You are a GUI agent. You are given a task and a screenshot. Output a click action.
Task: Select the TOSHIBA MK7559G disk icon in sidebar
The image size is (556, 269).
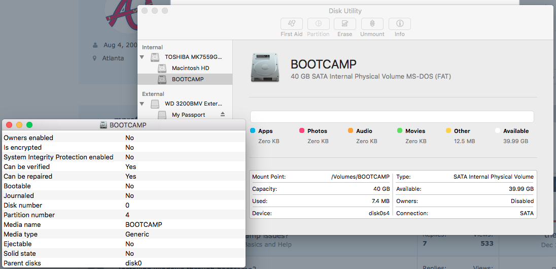155,57
